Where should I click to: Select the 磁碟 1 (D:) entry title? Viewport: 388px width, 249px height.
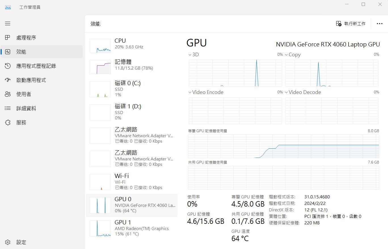coord(128,106)
